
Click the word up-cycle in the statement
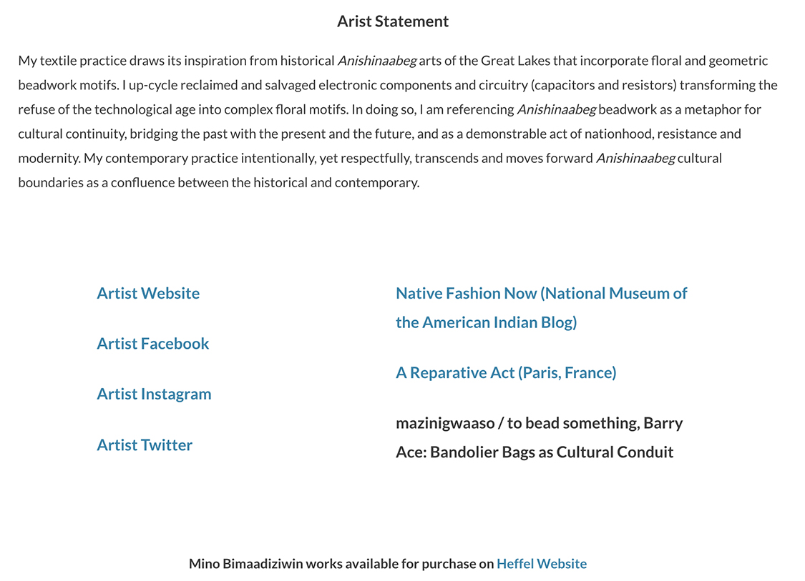[x=153, y=85]
